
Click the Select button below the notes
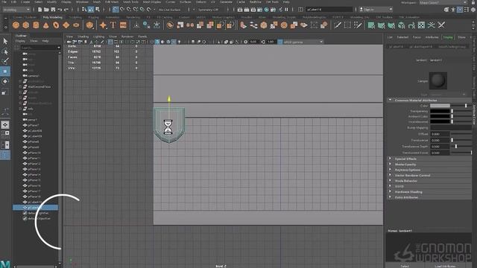405,266
